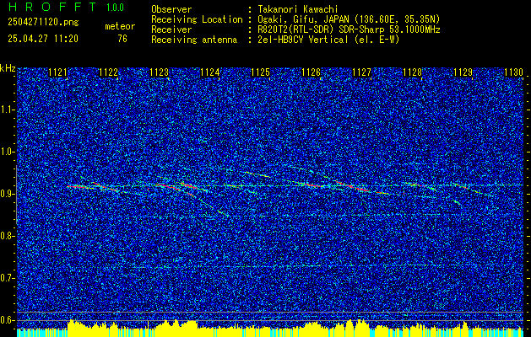
Task: Click the 1122 time marker
Action: coord(108,72)
